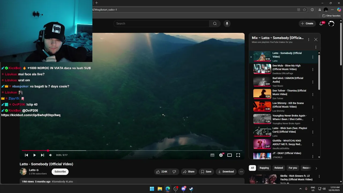The height and width of the screenshot is (193, 343).
Task: Seek on the red video progress bar
Action: click(132, 151)
